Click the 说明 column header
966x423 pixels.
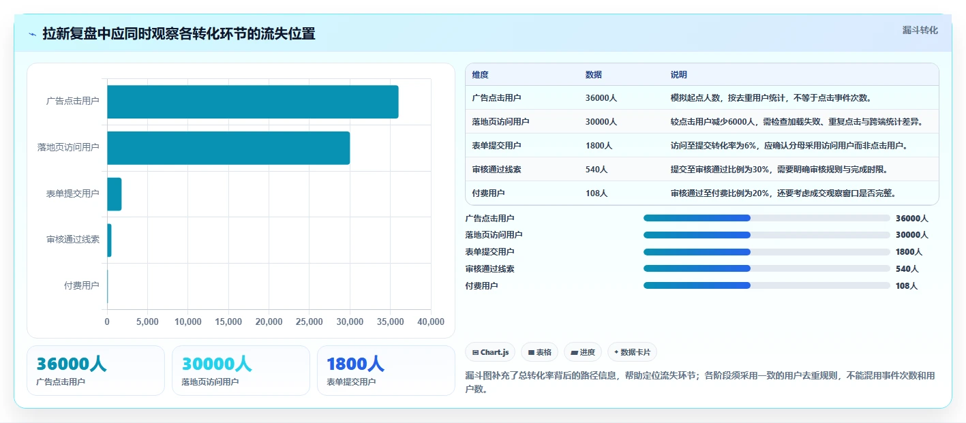(x=678, y=74)
